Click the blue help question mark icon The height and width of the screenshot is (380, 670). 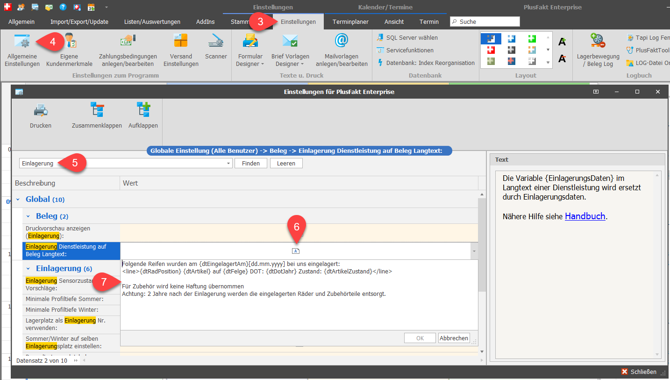(63, 7)
